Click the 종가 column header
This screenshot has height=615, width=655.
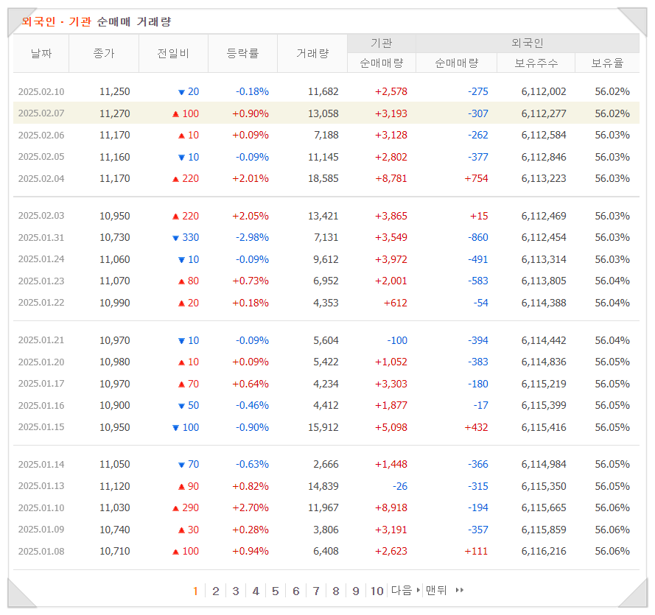point(104,54)
